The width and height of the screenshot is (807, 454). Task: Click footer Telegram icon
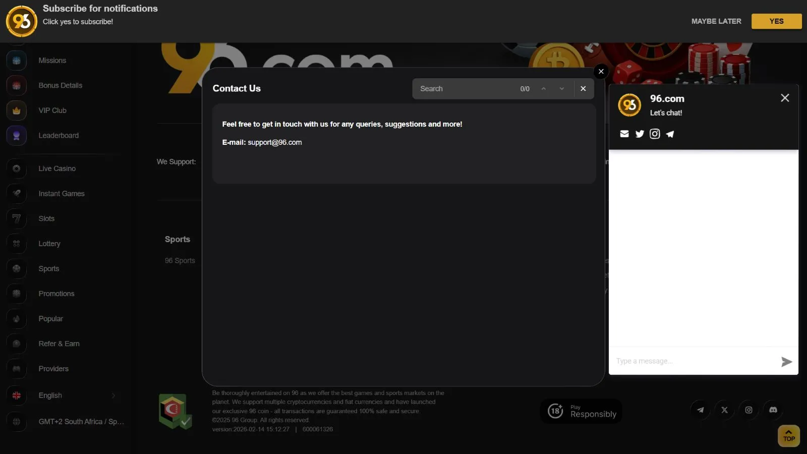pos(700,410)
